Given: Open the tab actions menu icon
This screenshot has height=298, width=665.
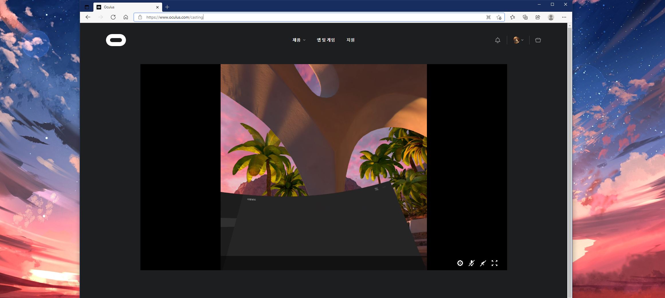Looking at the screenshot, I should click(x=87, y=7).
